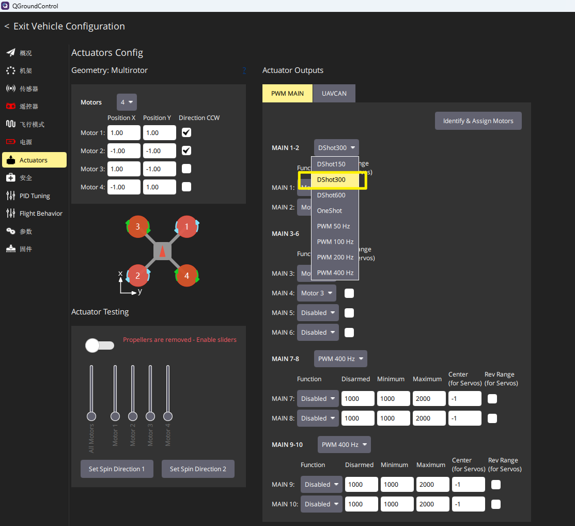Click the Actuators sidebar icon
Image resolution: width=575 pixels, height=526 pixels.
(11, 160)
